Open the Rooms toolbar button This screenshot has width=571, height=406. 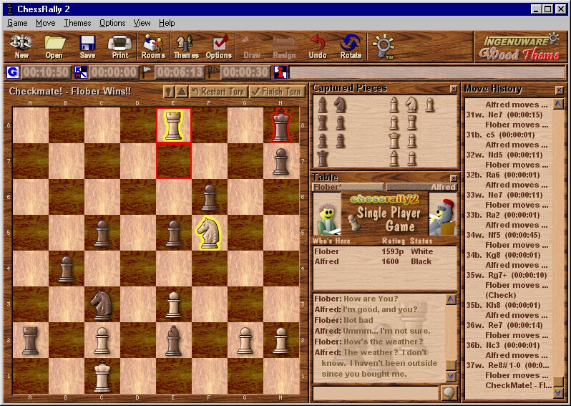153,47
